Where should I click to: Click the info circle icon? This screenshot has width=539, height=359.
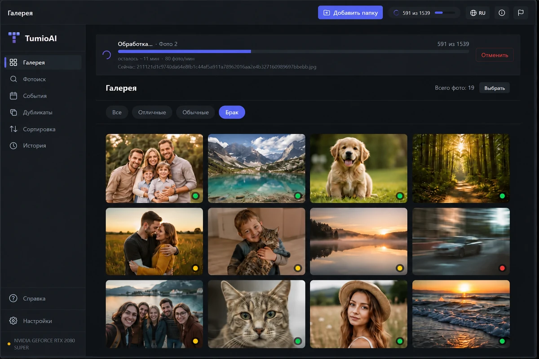(502, 13)
